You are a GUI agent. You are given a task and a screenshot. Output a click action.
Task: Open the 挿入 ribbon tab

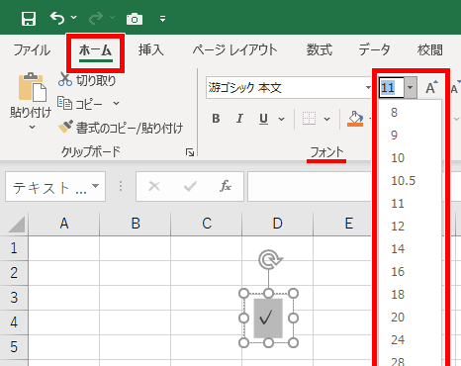(151, 50)
